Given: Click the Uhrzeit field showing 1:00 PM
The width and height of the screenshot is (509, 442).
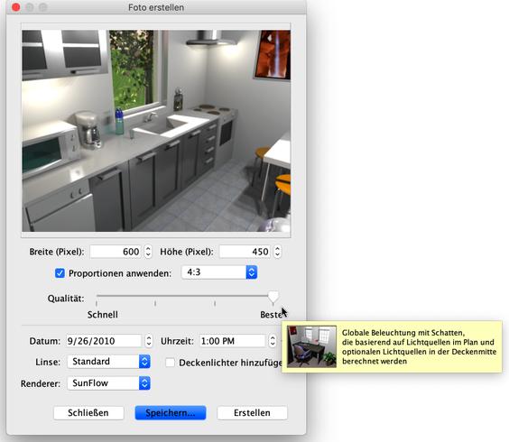Looking at the screenshot, I should [x=233, y=341].
